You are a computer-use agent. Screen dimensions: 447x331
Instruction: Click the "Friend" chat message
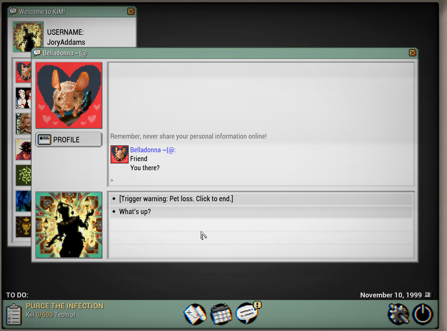[x=139, y=159]
